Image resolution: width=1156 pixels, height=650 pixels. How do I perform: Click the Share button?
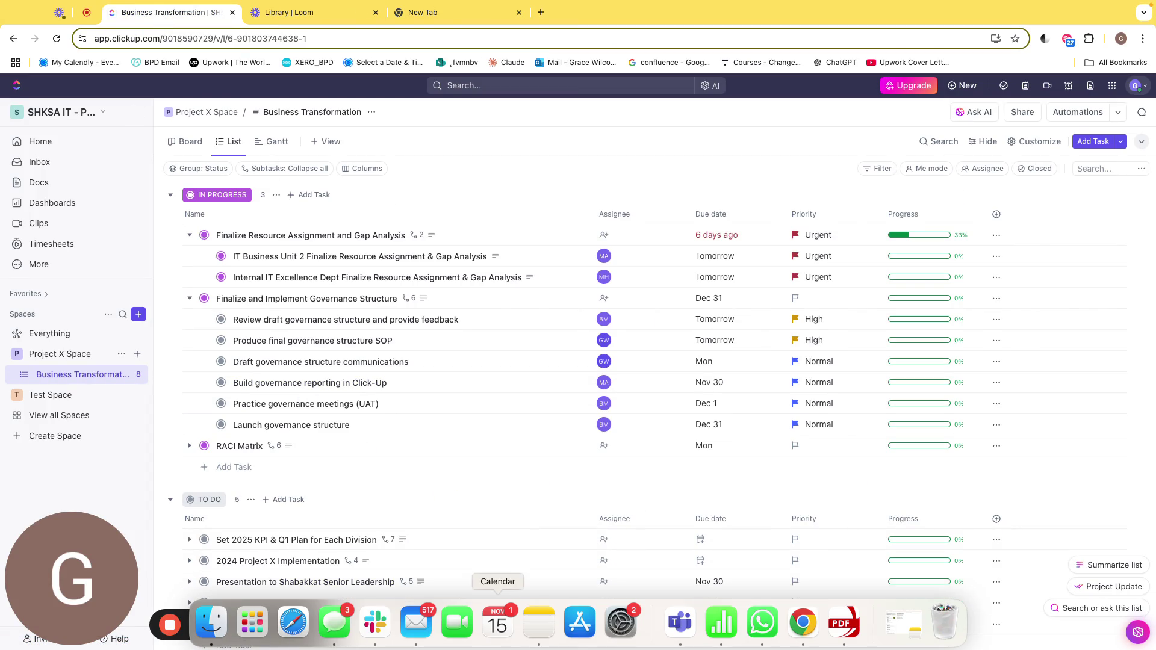pyautogui.click(x=1022, y=112)
